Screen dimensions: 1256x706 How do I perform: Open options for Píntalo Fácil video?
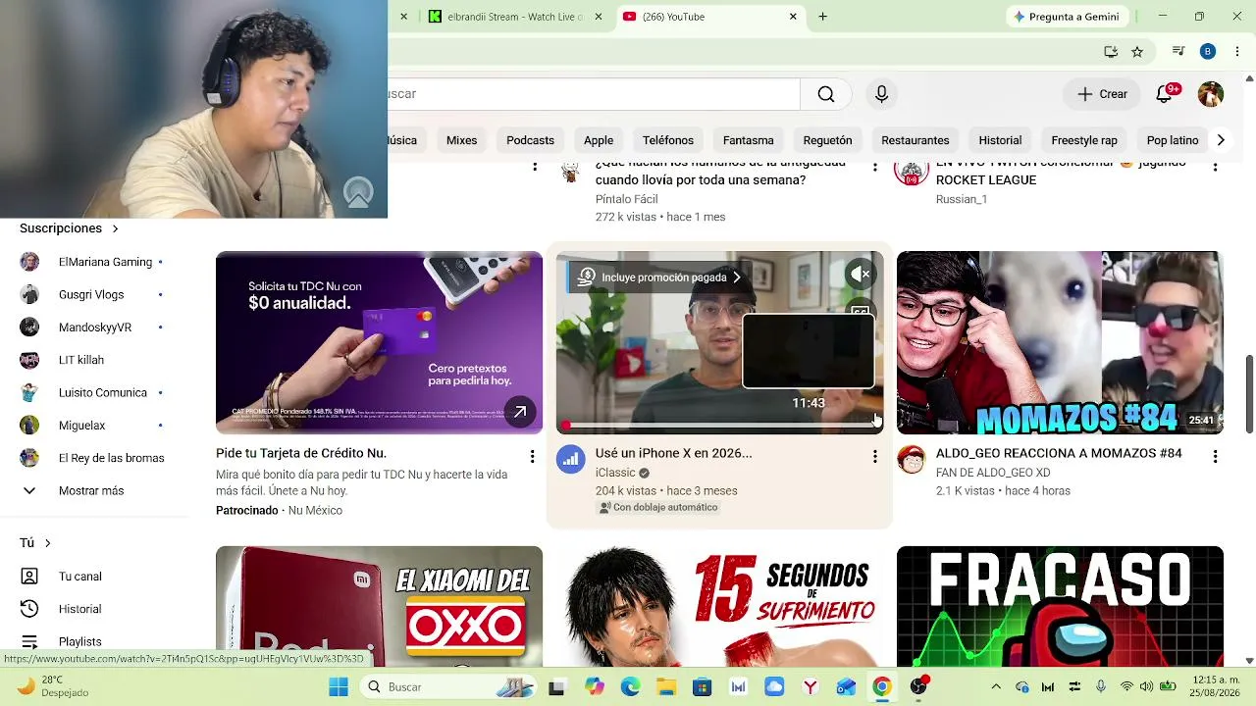pyautogui.click(x=874, y=167)
